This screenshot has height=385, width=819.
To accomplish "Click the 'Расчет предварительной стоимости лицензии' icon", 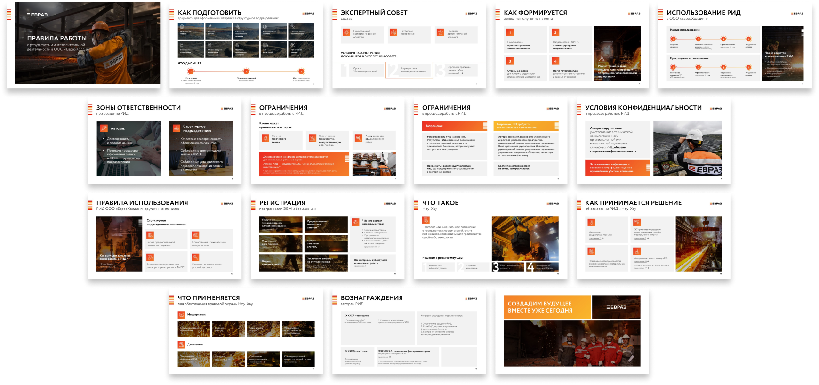I will coord(150,235).
